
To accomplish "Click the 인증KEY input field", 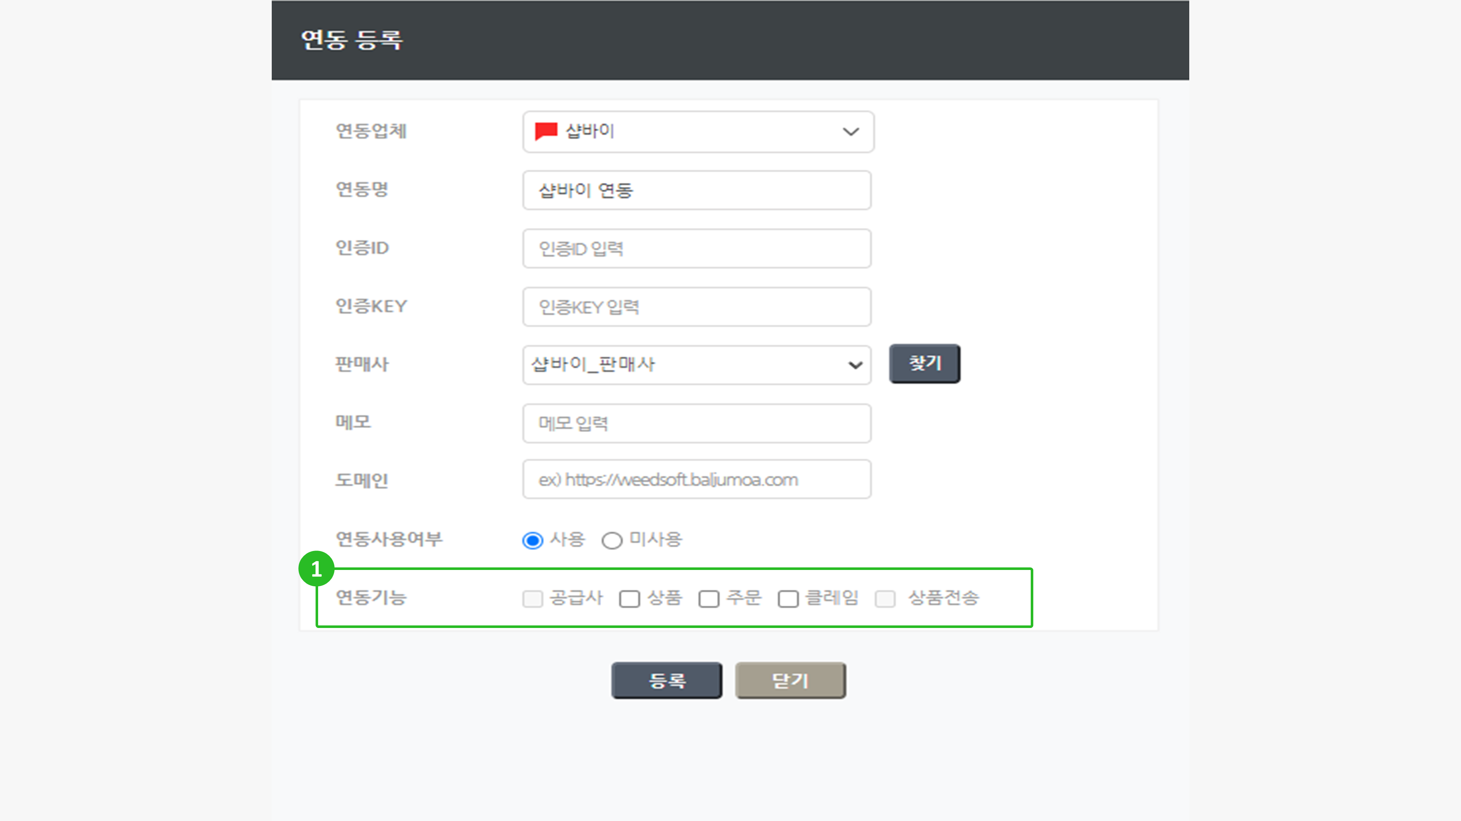I will 697,307.
